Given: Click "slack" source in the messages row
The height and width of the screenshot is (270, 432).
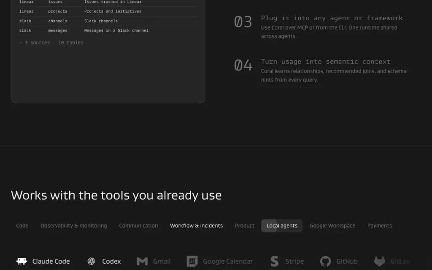Looking at the screenshot, I should pos(25,30).
